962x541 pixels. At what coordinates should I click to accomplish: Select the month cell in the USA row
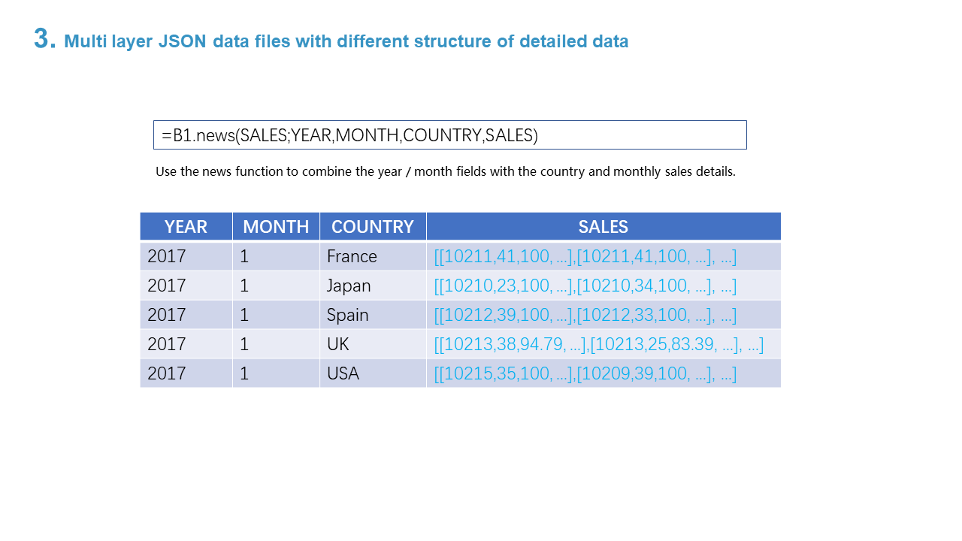tap(245, 373)
